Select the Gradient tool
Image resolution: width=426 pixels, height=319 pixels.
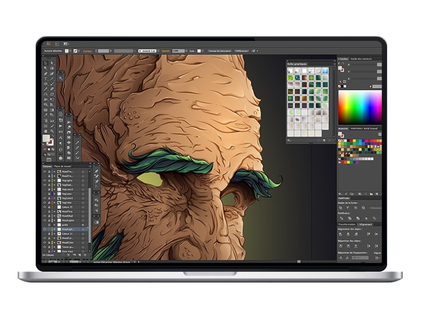[x=52, y=110]
